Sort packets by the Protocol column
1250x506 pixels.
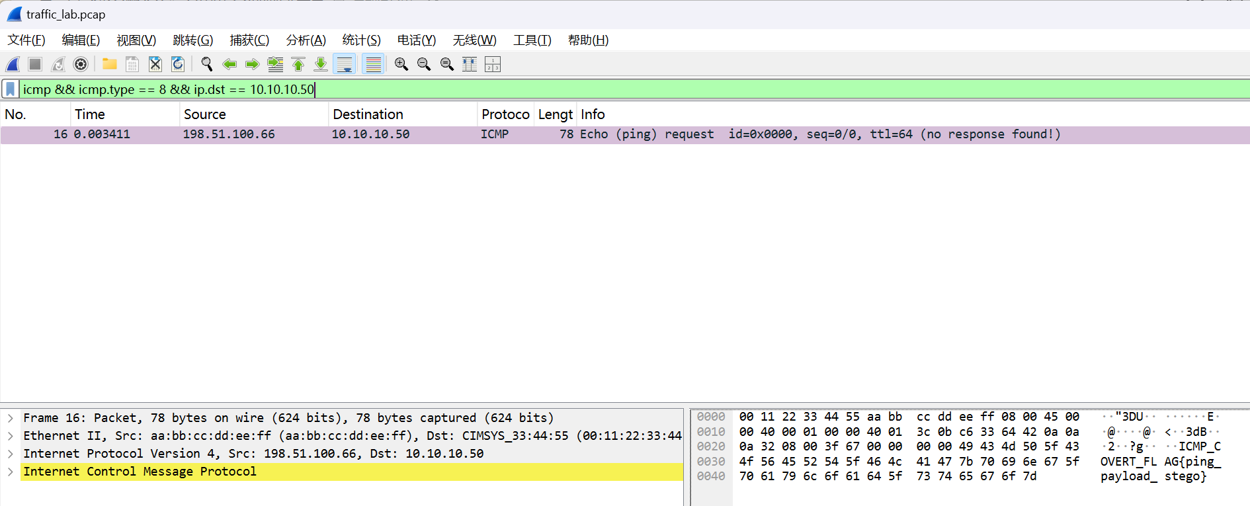506,114
